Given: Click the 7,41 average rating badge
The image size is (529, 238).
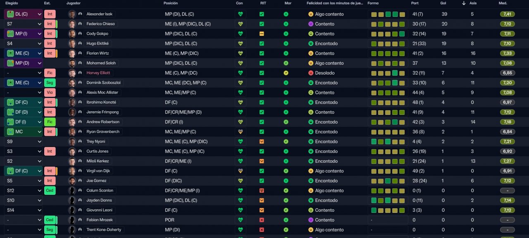Looking at the screenshot, I should coord(507,14).
